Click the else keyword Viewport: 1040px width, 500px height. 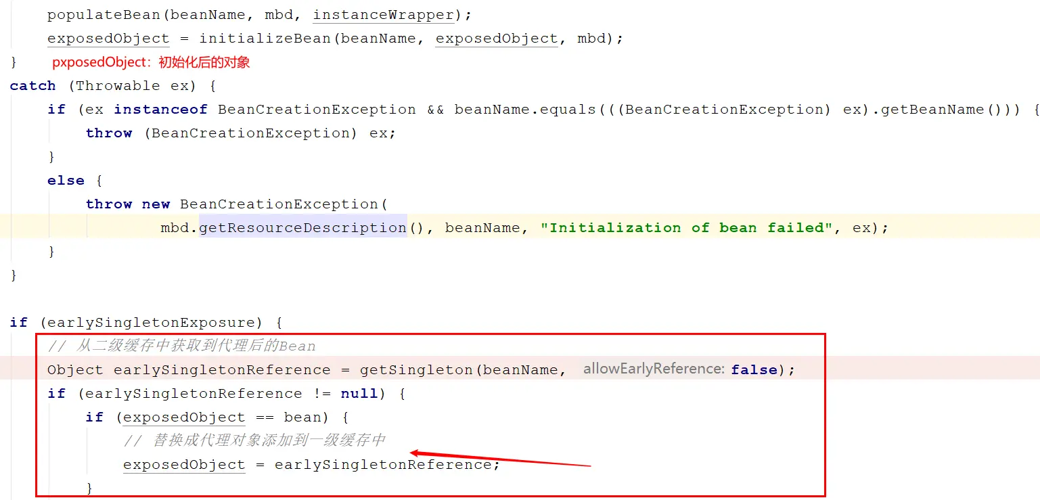[x=66, y=181]
